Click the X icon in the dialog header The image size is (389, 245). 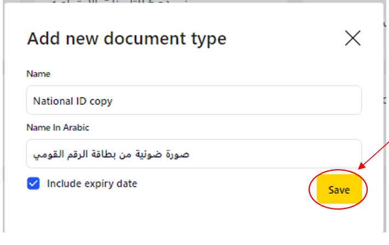click(x=353, y=38)
